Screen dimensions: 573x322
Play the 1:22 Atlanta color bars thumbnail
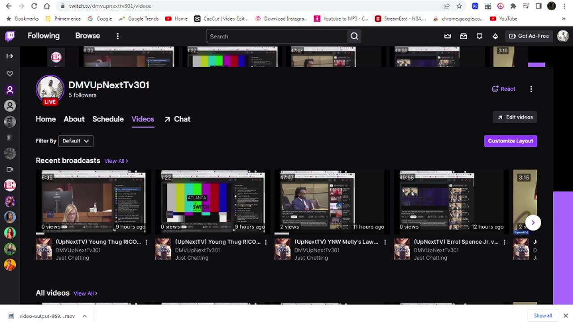(213, 202)
